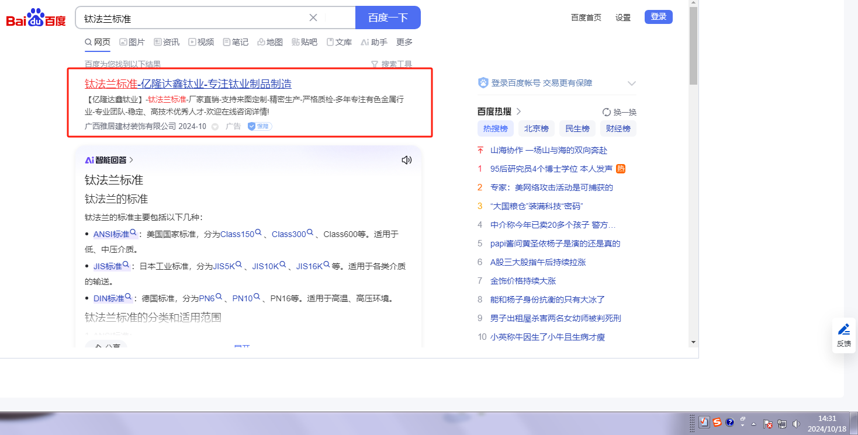Switch to the 财经榜 tab
The height and width of the screenshot is (435, 858).
pos(618,128)
